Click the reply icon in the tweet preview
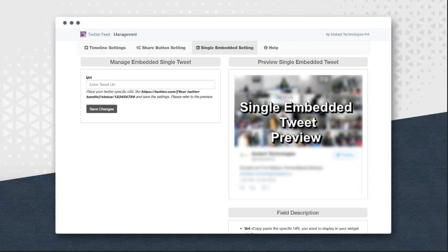The height and width of the screenshot is (252, 448). pyautogui.click(x=242, y=187)
